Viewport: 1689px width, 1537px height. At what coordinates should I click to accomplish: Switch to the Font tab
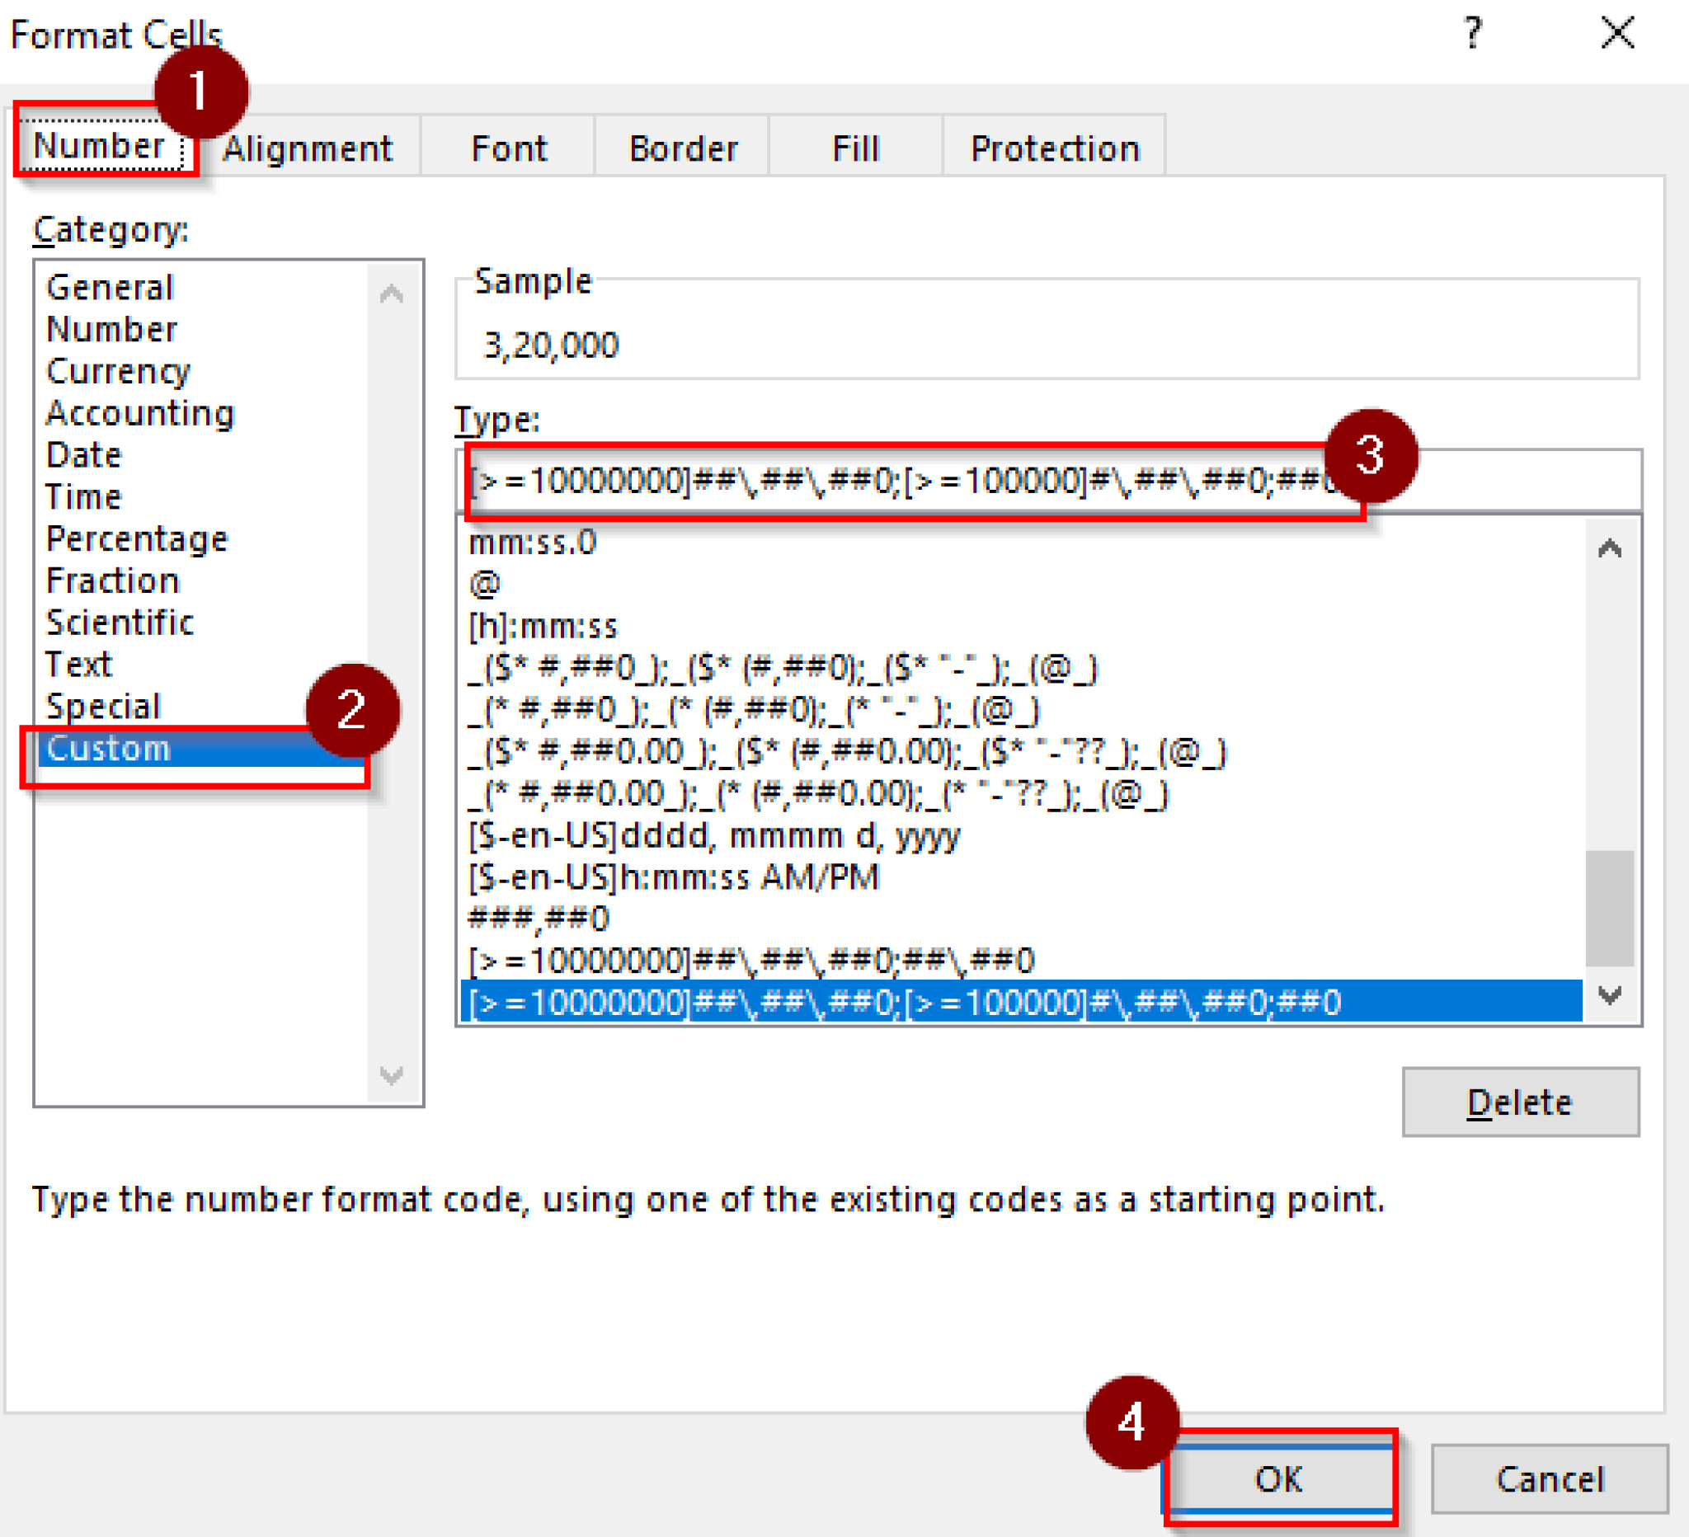coord(509,148)
